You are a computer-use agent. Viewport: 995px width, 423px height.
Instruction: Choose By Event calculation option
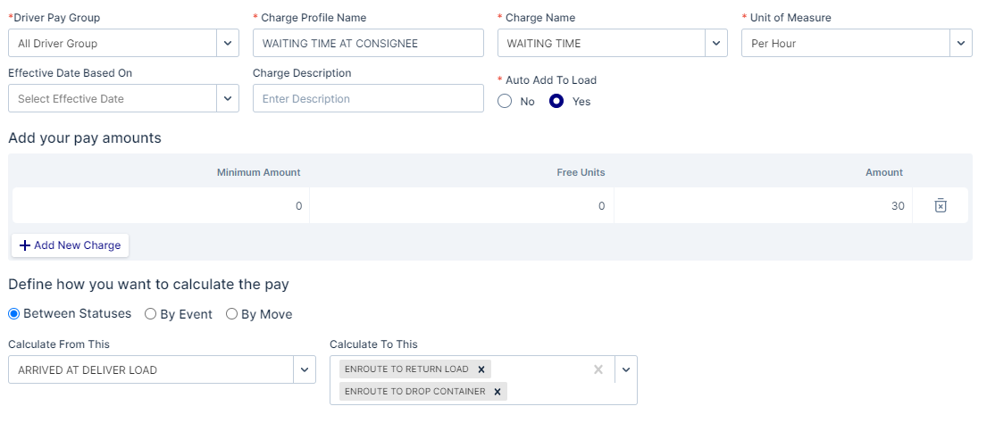click(x=151, y=314)
